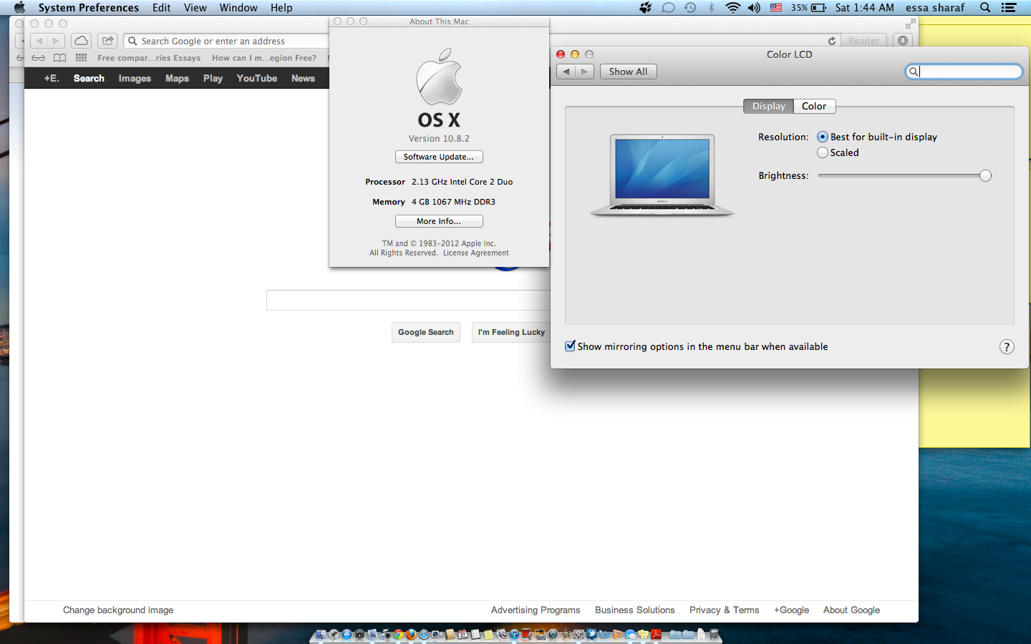Open Maps in Google top bar

177,78
